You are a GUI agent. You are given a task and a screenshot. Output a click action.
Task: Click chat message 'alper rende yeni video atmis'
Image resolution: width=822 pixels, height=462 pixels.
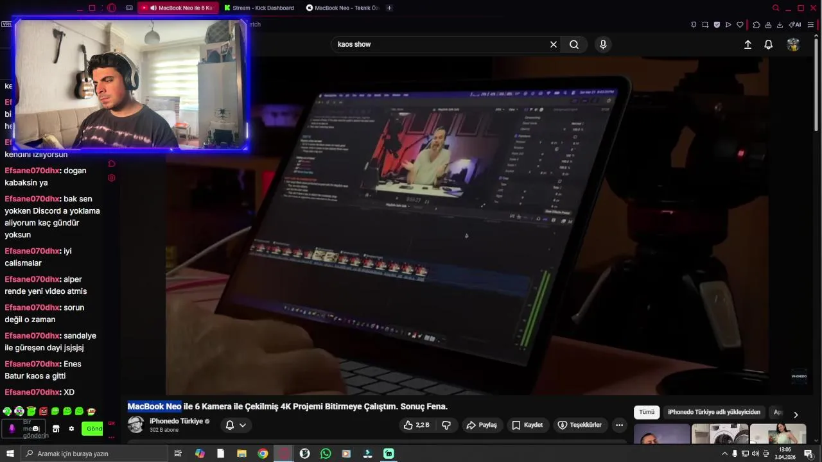[46, 285]
